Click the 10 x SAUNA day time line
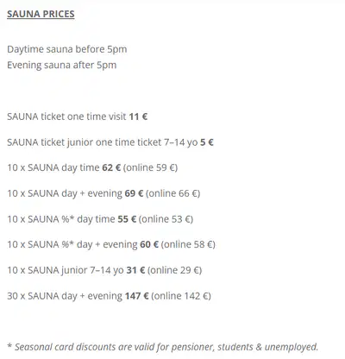The height and width of the screenshot is (359, 345). click(92, 167)
